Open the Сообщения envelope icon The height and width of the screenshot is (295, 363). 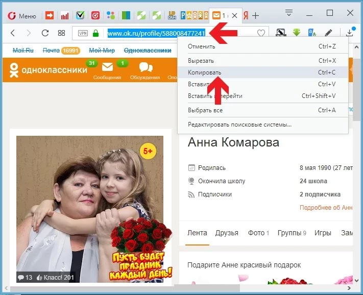tap(107, 67)
